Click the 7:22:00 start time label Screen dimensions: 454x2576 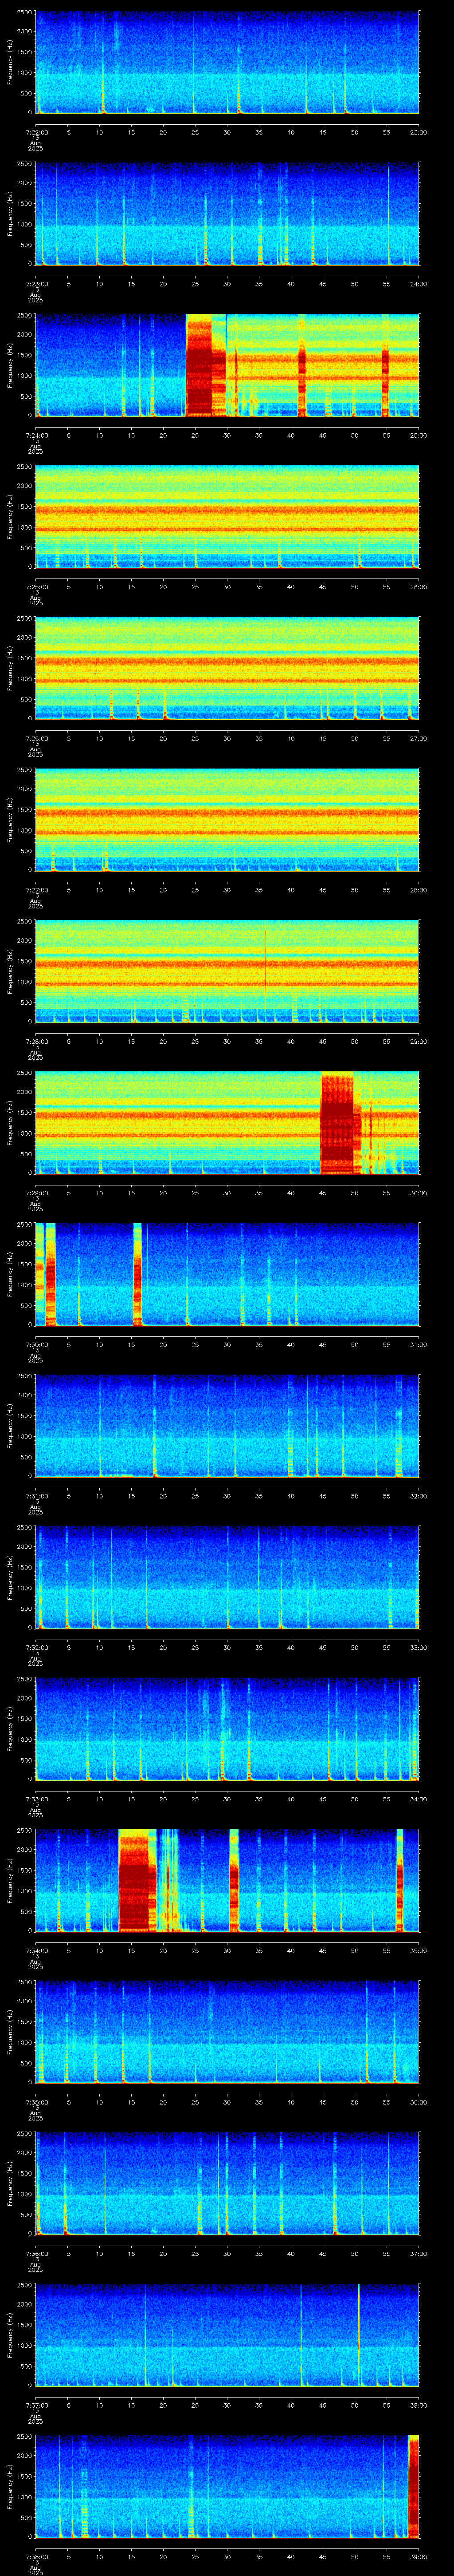[36, 132]
